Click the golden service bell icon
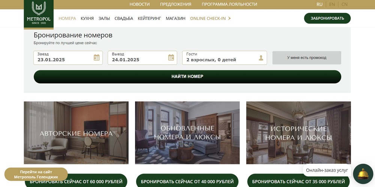The image size is (375, 187). [x=363, y=173]
